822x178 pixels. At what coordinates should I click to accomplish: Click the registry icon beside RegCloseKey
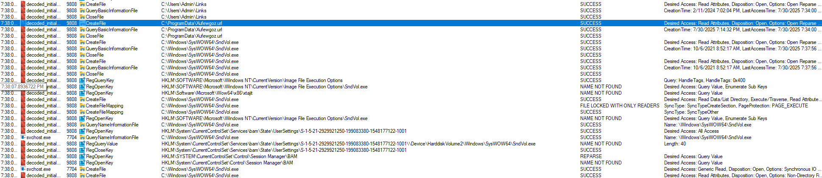(x=82, y=150)
